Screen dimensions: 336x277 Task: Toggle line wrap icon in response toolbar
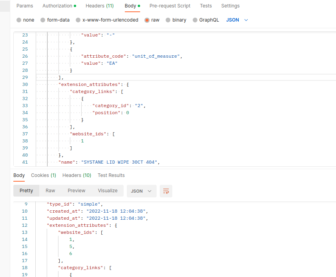tap(166, 191)
